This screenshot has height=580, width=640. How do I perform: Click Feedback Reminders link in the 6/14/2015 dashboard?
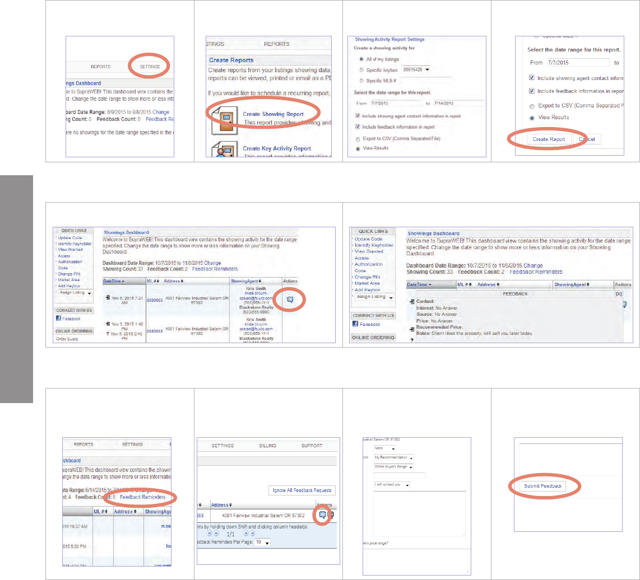point(142,497)
